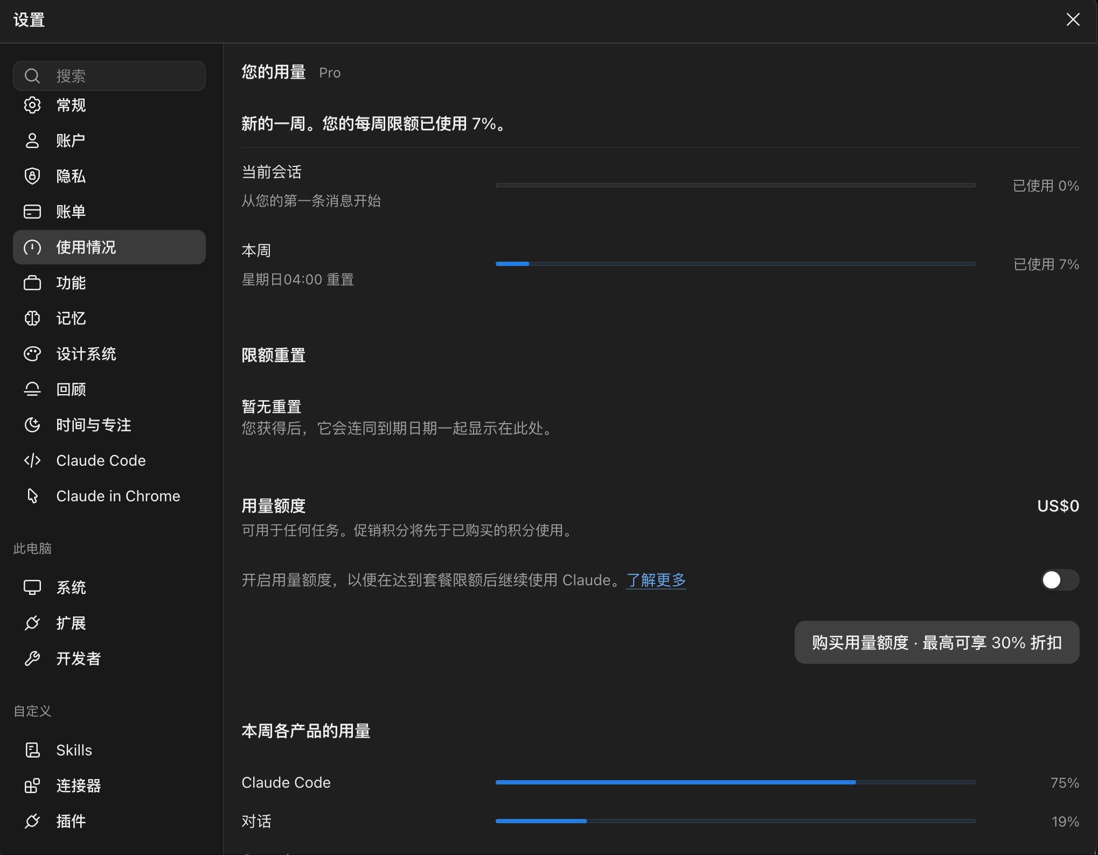The height and width of the screenshot is (855, 1098).
Task: Click the 暂无重置 heading
Action: (x=272, y=407)
